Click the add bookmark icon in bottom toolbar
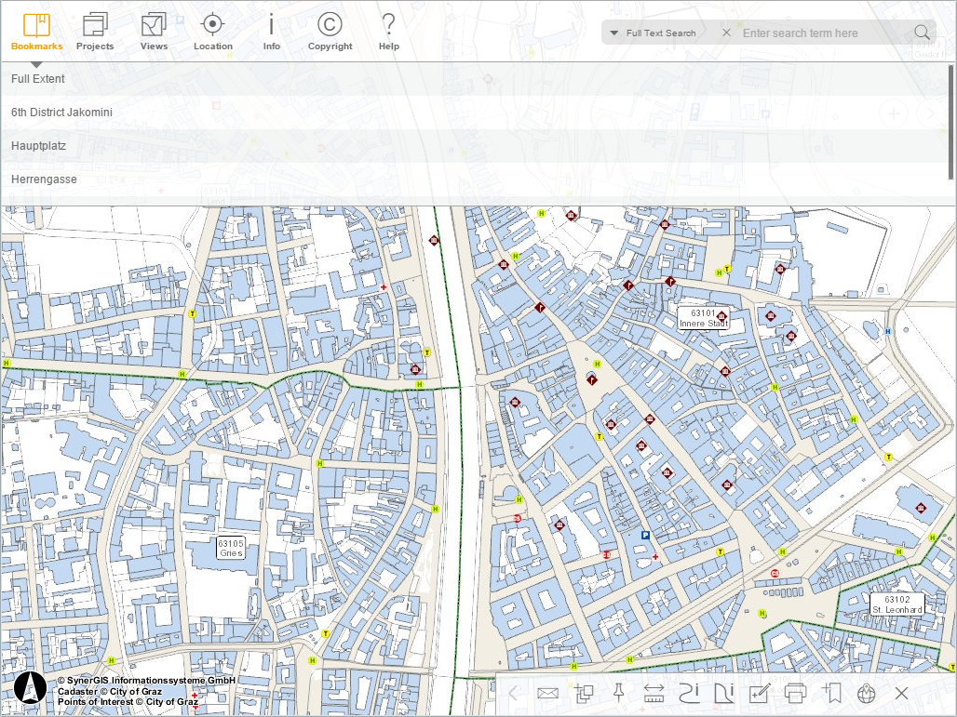957x717 pixels. tap(831, 693)
